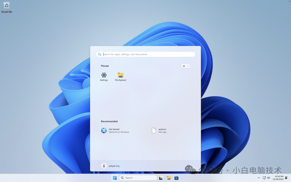Open Task View from the taskbar
This screenshot has width=291, height=182.
[x=161, y=178]
